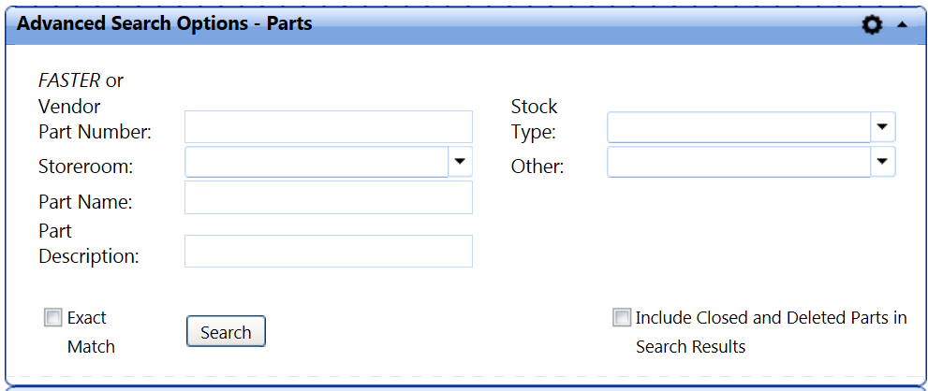Expand the Stock Type dropdown arrow
Viewport: 928px width, 391px height.
(x=883, y=126)
